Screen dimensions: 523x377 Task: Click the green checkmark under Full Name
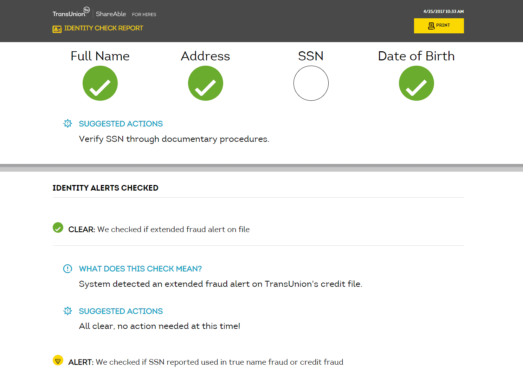click(100, 83)
